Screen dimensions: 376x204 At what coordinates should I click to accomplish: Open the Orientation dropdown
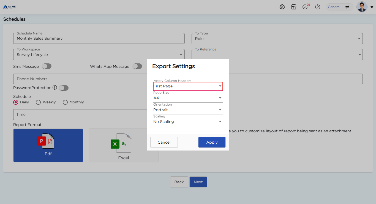pyautogui.click(x=188, y=110)
